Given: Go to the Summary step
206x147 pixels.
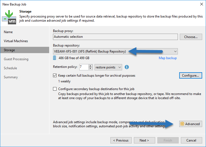Looking at the screenshot, I should click(x=11, y=77).
